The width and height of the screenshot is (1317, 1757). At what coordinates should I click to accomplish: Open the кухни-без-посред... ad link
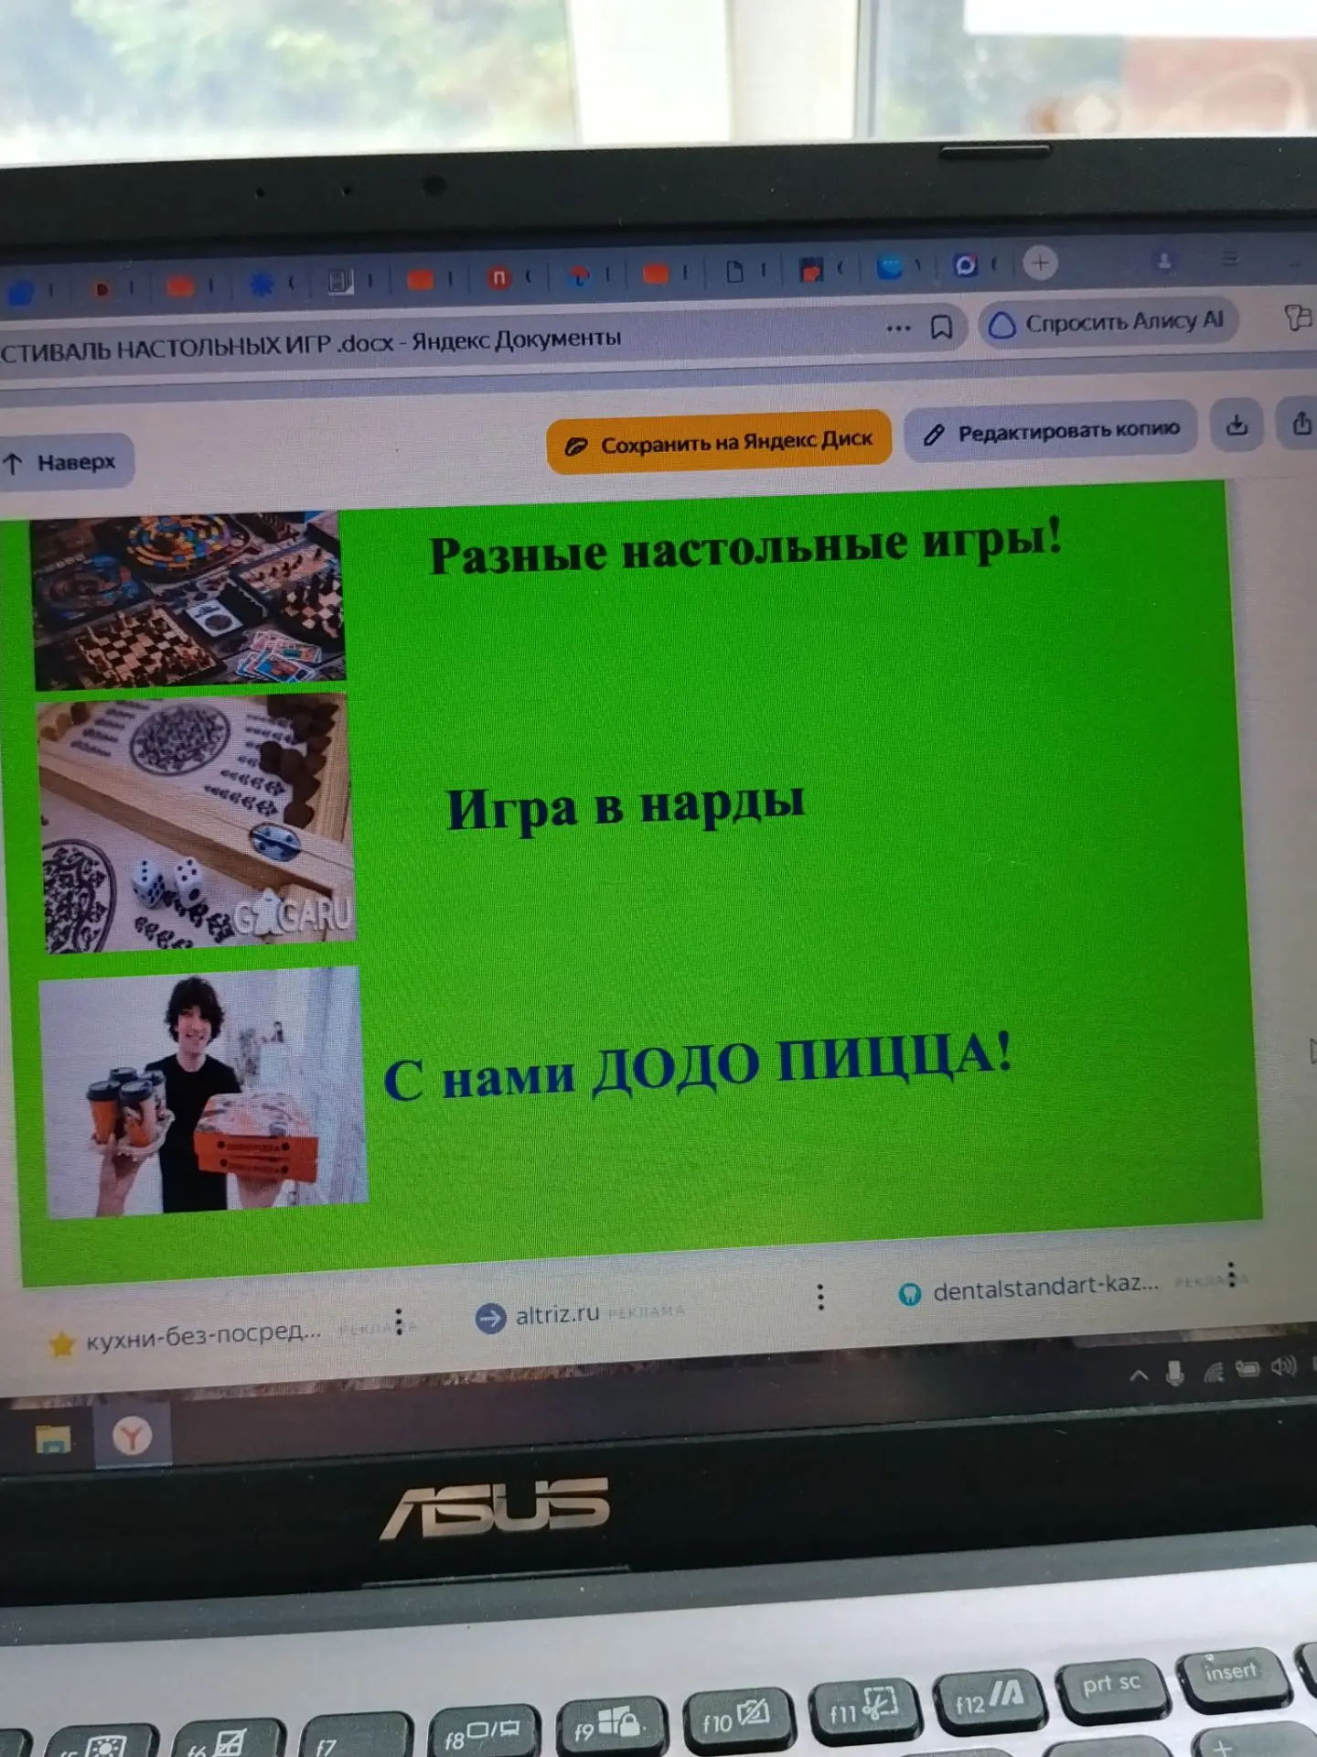click(203, 1337)
